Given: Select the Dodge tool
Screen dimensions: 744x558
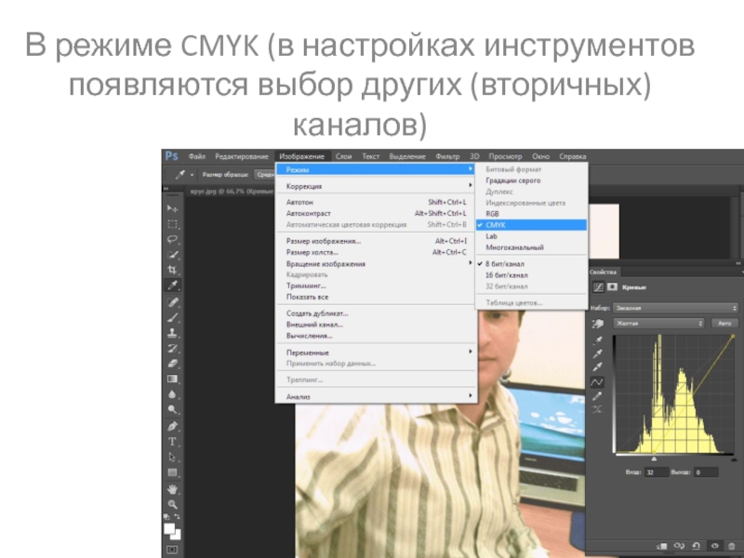Looking at the screenshot, I should [172, 409].
